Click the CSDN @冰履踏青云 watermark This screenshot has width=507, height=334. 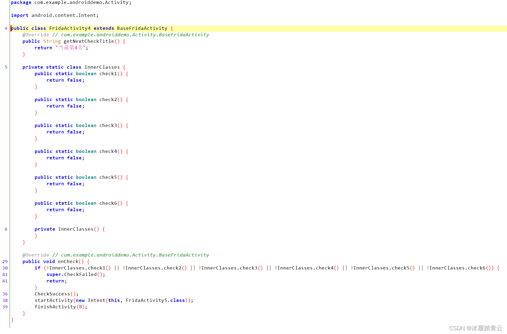point(475,328)
